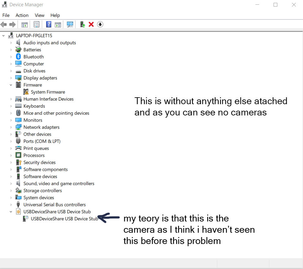Click the Network adapters category icon

18,127
